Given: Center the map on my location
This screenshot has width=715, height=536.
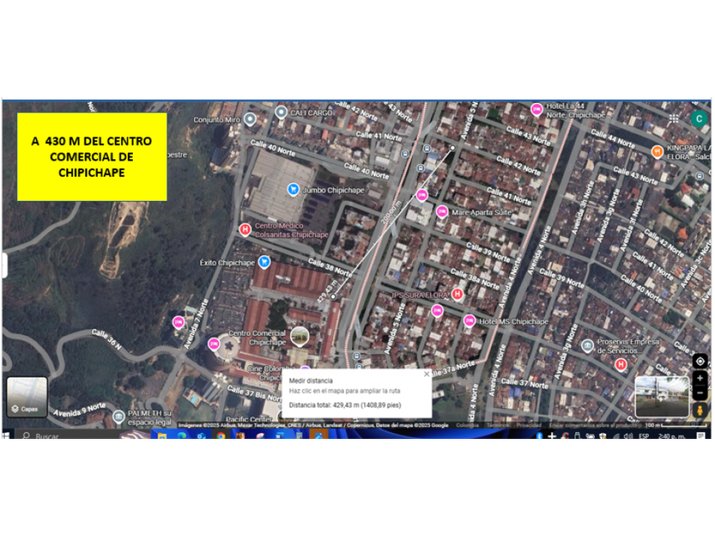Looking at the screenshot, I should [700, 362].
